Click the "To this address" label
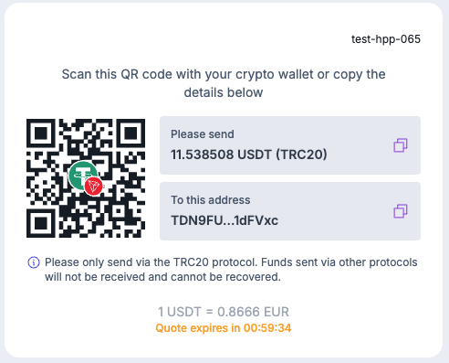Screen dimensions: 449x363 point(211,200)
